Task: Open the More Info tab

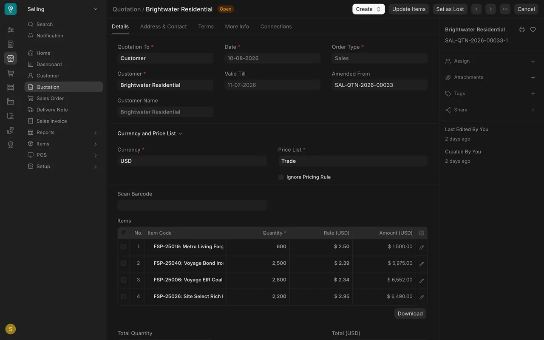Action: (x=237, y=26)
